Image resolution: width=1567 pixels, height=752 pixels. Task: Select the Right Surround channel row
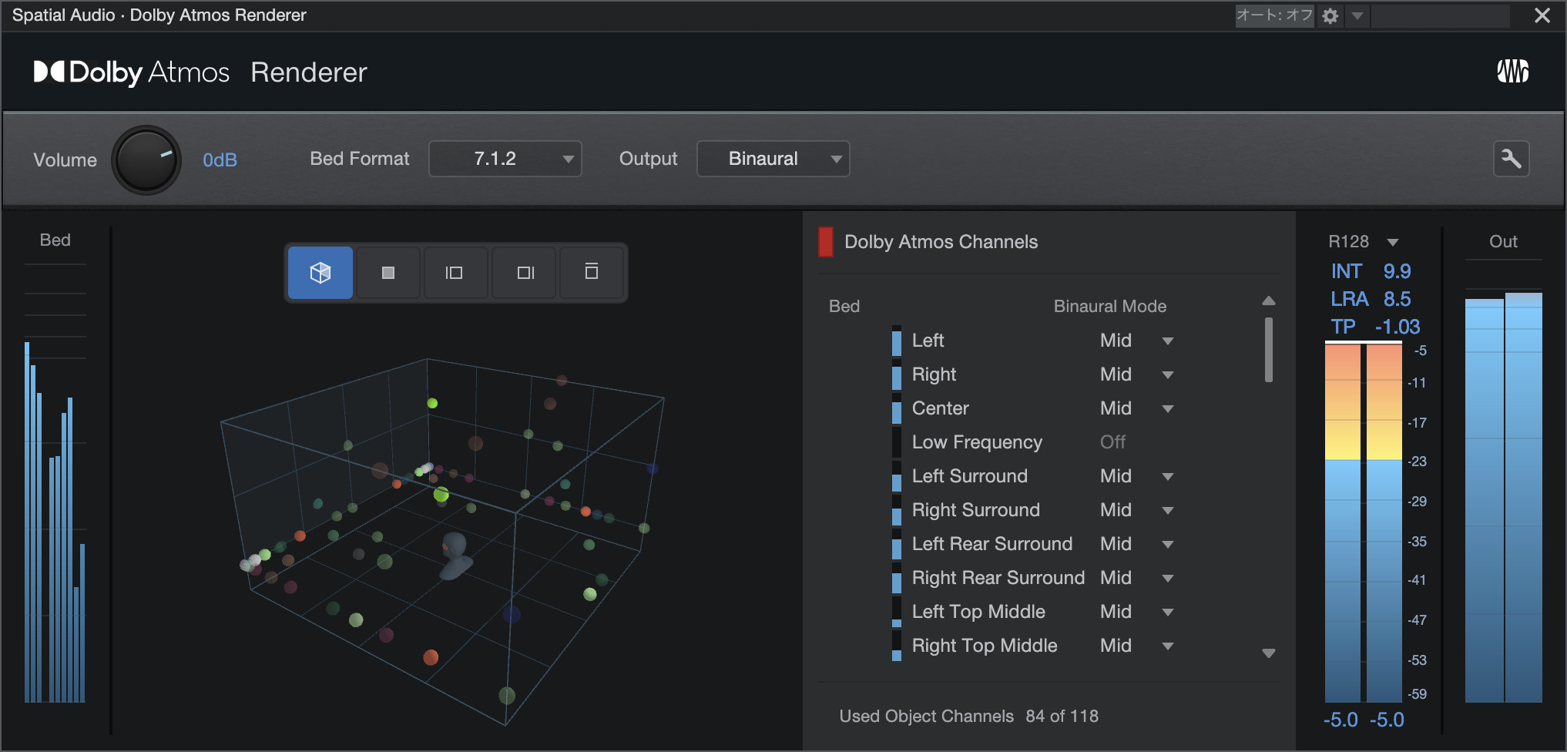click(1033, 510)
